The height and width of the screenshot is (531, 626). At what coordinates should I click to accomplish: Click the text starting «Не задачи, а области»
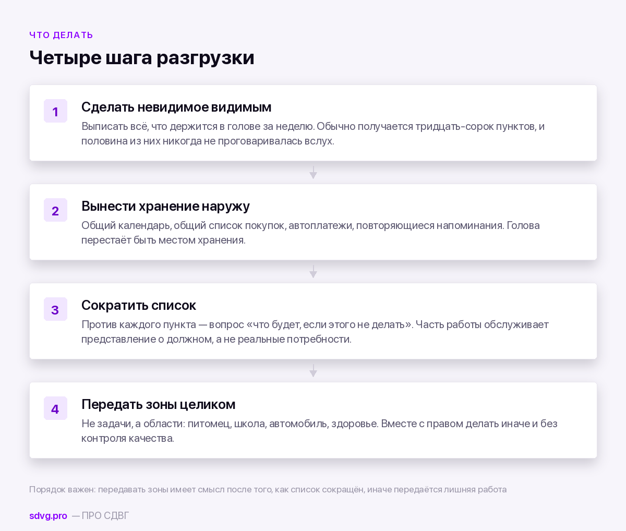click(319, 431)
